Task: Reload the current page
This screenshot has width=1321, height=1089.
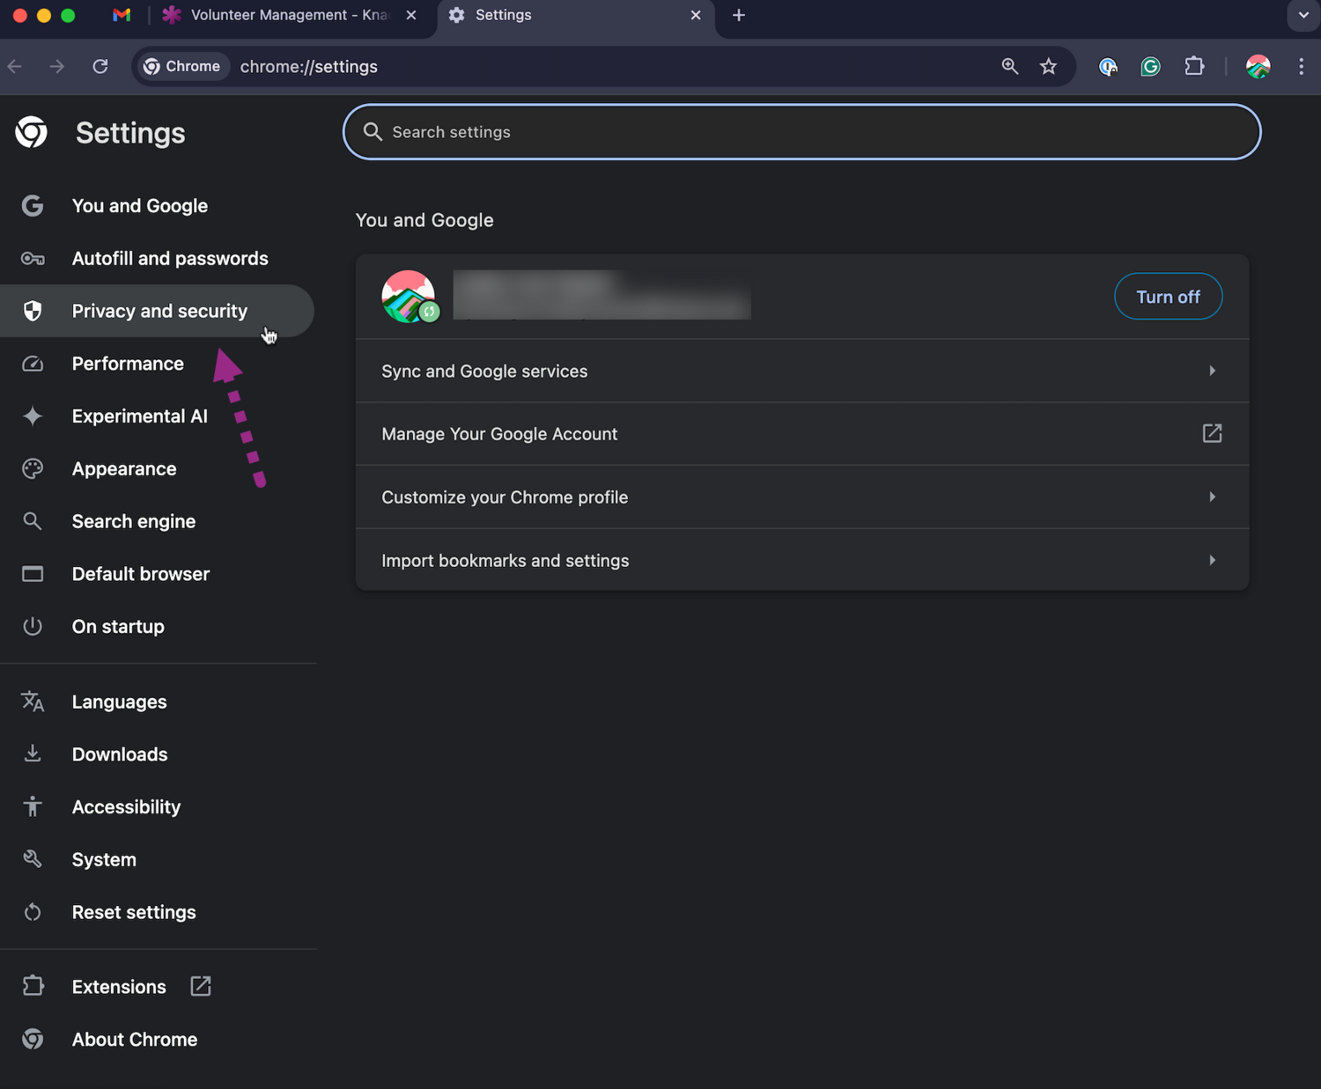Action: 100,67
